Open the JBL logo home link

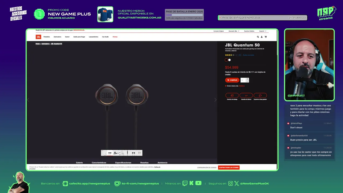click(x=38, y=37)
